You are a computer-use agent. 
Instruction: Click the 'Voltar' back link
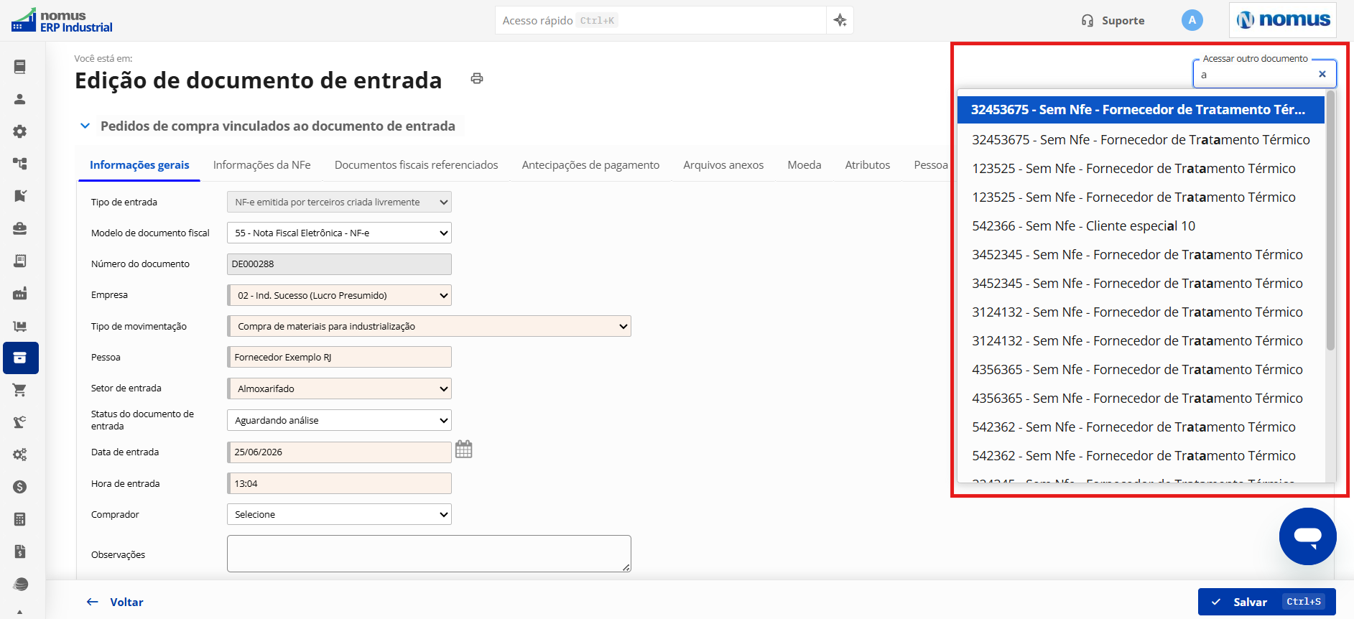pyautogui.click(x=115, y=602)
